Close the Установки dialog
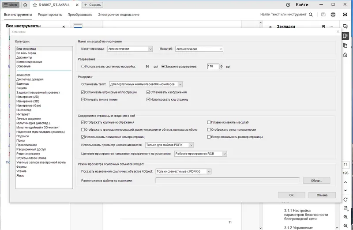The width and height of the screenshot is (353, 230). [338, 31]
